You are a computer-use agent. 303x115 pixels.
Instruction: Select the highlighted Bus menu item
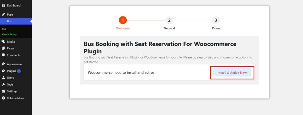(x=16, y=21)
